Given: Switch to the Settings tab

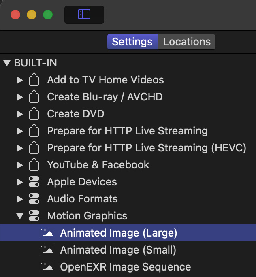Looking at the screenshot, I should (x=132, y=42).
